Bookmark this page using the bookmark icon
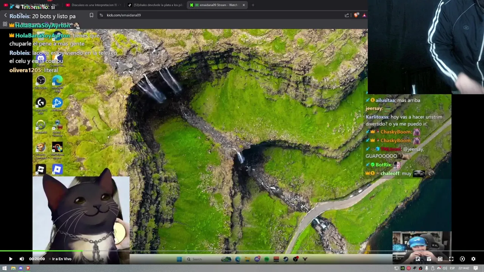This screenshot has height=272, width=484. 92,15
